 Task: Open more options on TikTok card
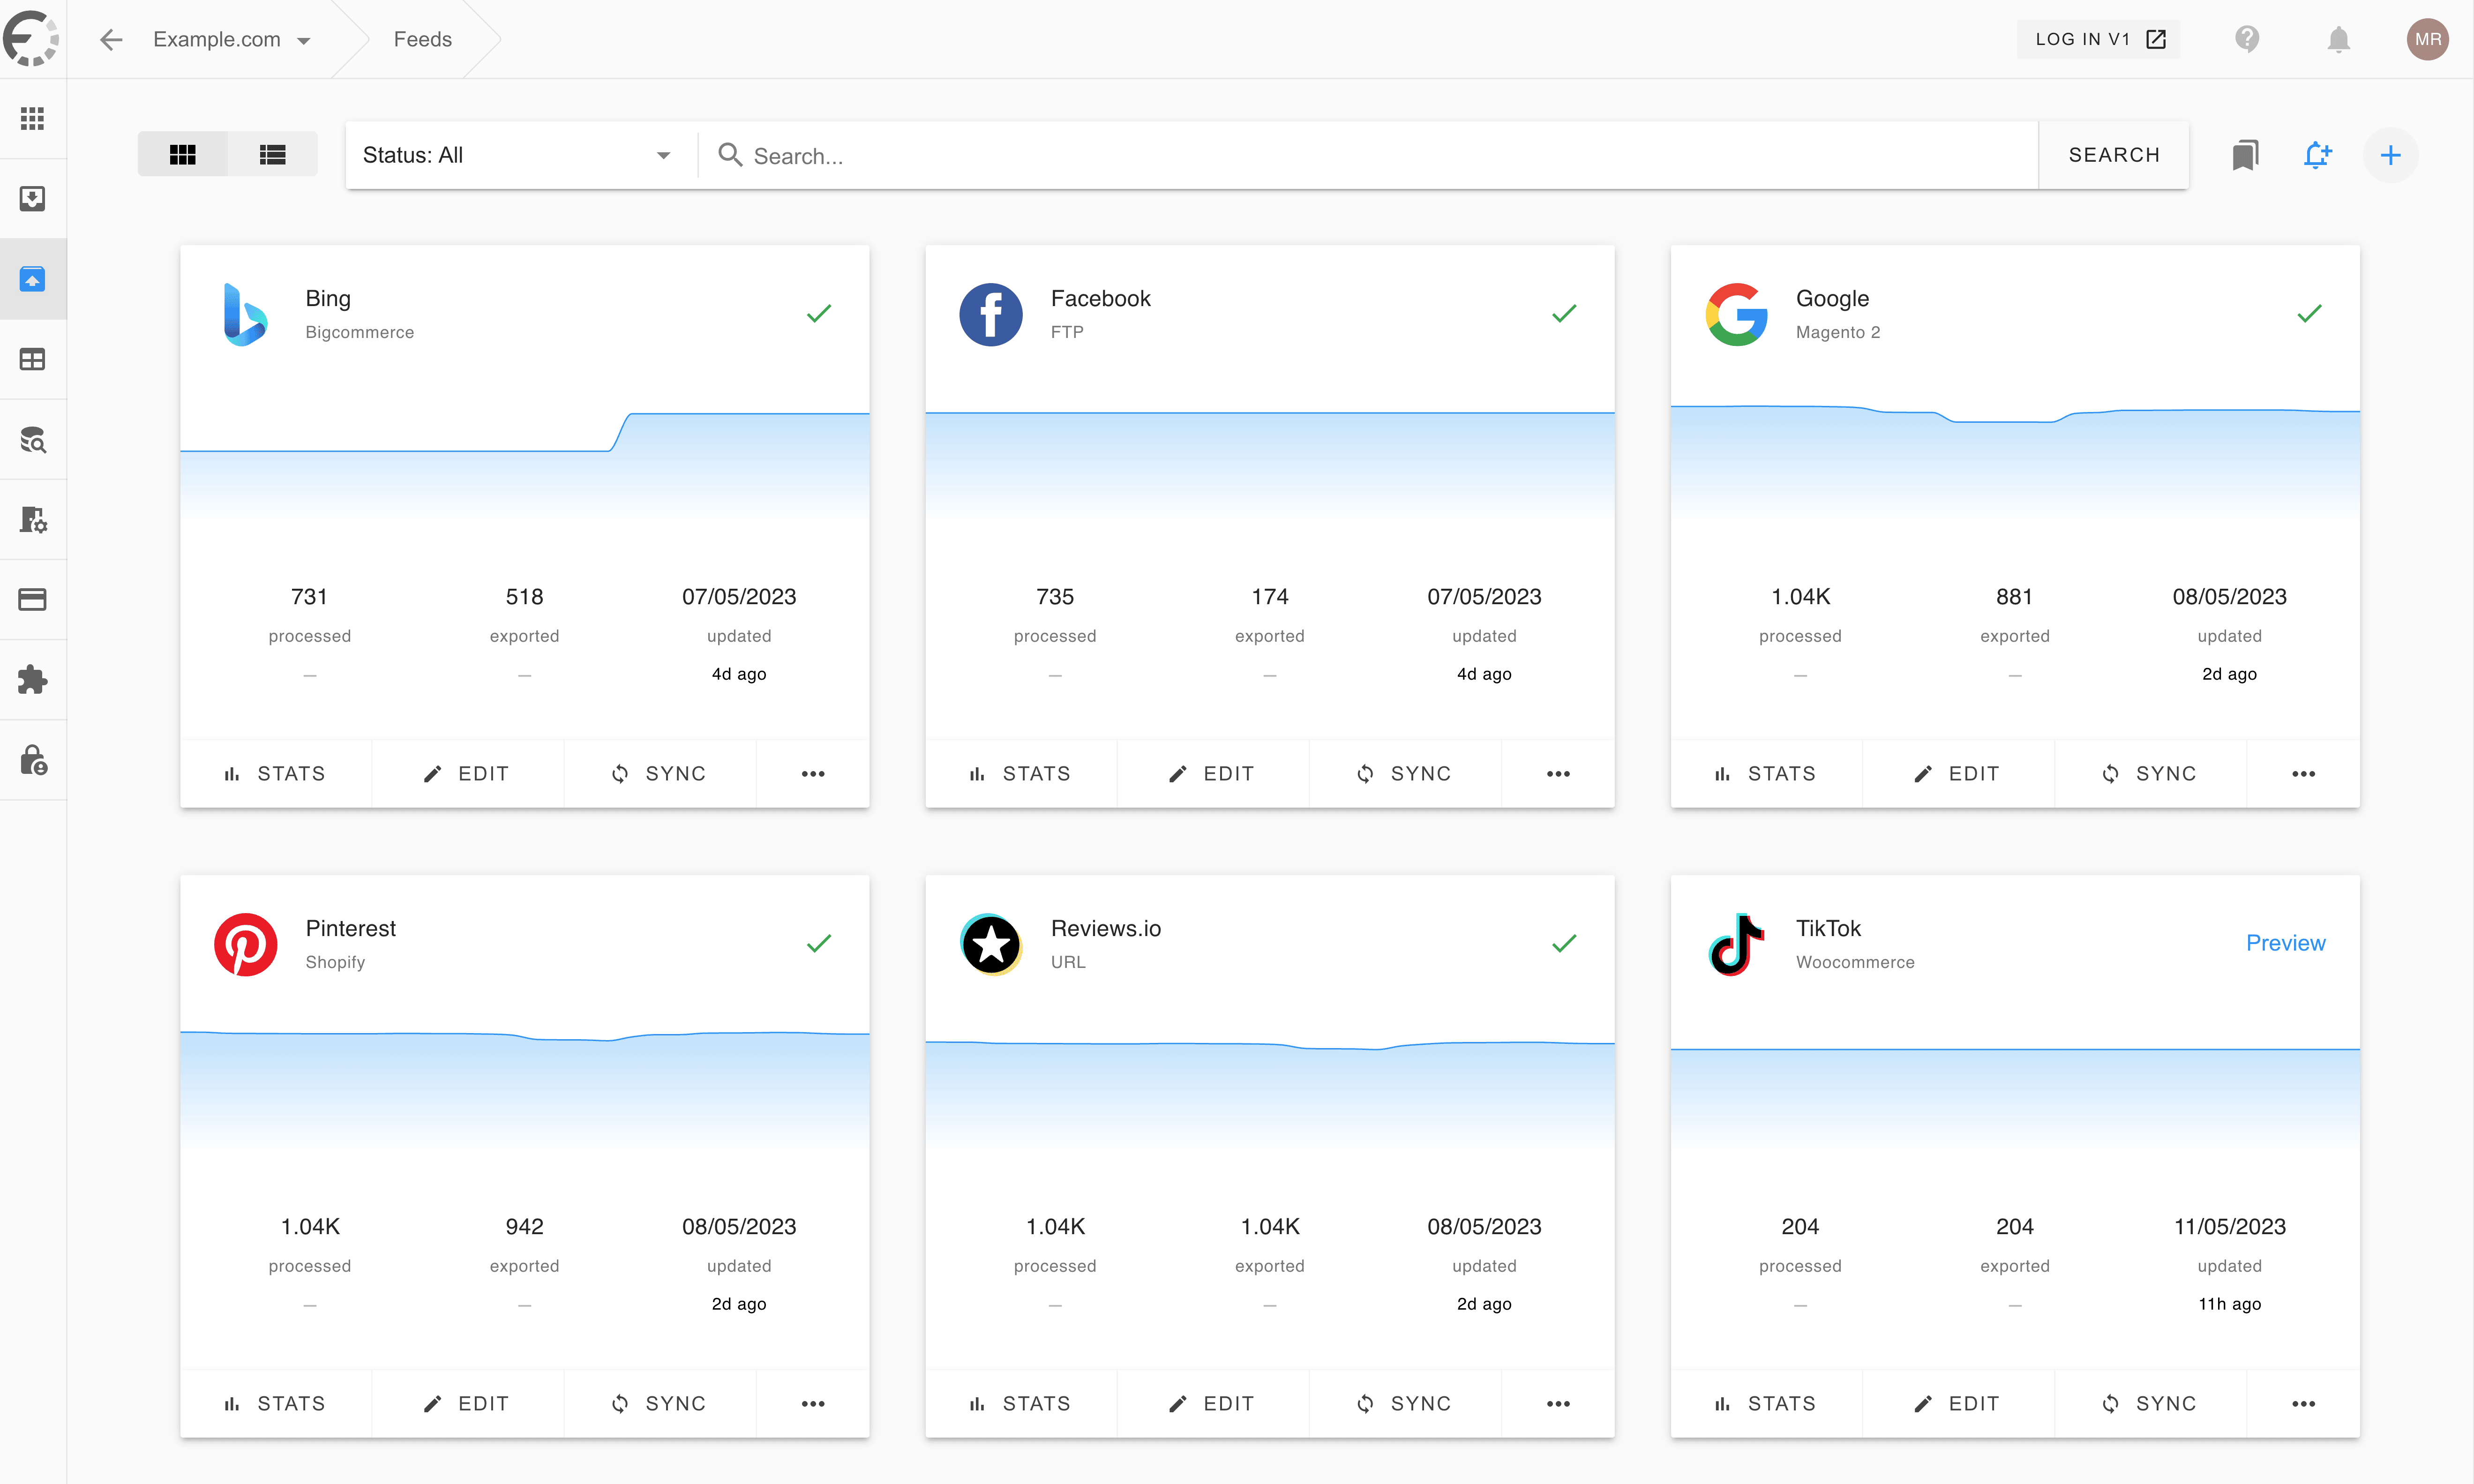[2303, 1404]
